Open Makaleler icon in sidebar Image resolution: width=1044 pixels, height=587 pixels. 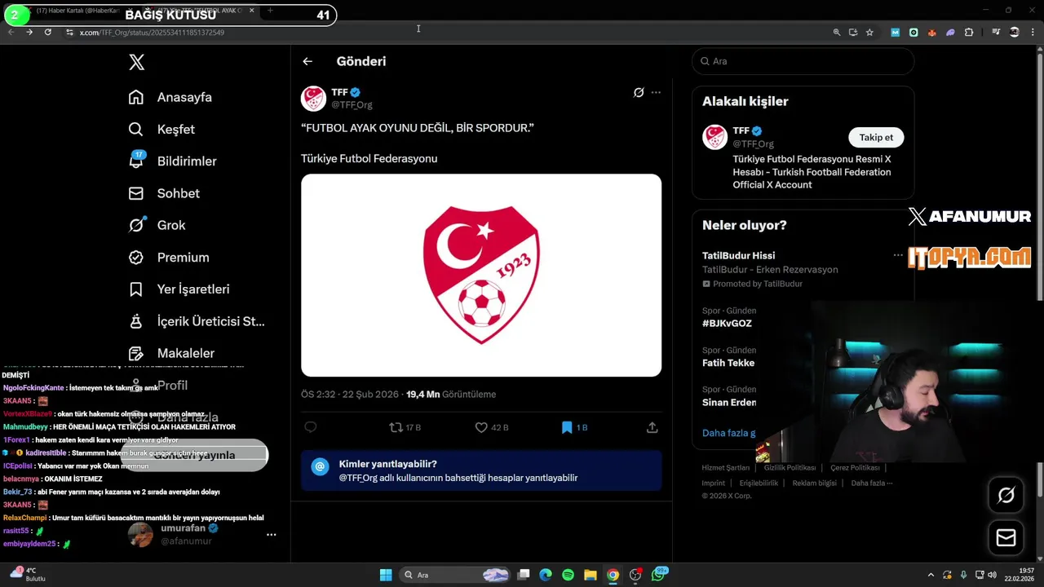136,353
